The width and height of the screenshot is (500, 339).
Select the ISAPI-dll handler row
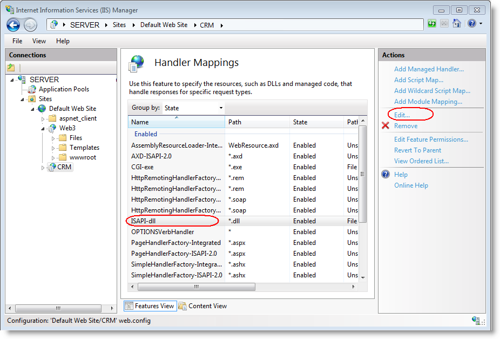144,221
